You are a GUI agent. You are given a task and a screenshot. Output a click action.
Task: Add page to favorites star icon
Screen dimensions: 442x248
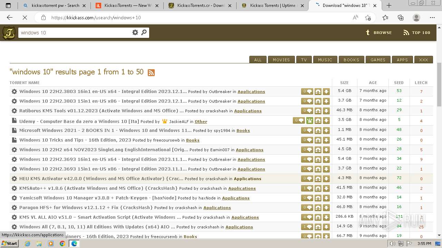(368, 18)
